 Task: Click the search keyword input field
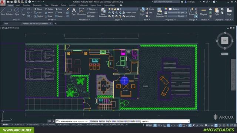(167, 1)
